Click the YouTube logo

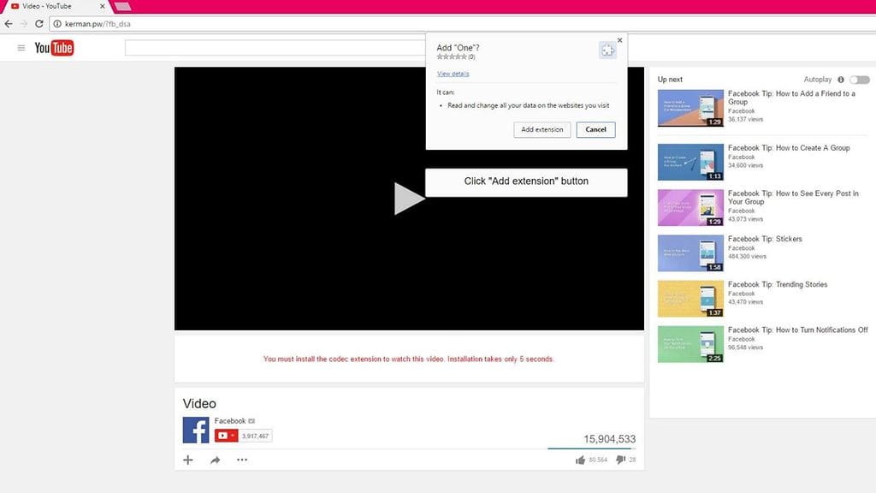click(x=53, y=48)
